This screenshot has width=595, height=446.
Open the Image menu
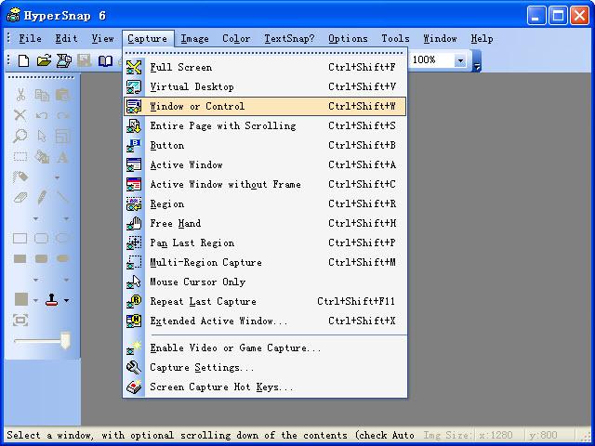pos(194,38)
